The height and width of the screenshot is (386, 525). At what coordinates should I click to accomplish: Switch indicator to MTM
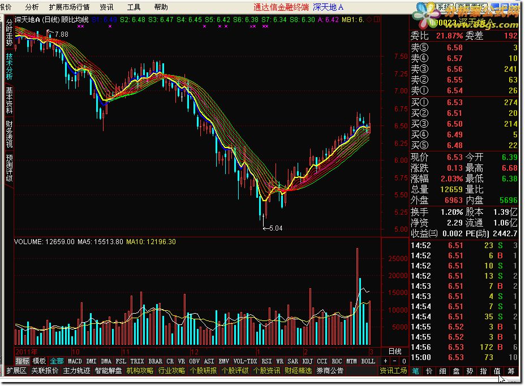pyautogui.click(x=351, y=361)
